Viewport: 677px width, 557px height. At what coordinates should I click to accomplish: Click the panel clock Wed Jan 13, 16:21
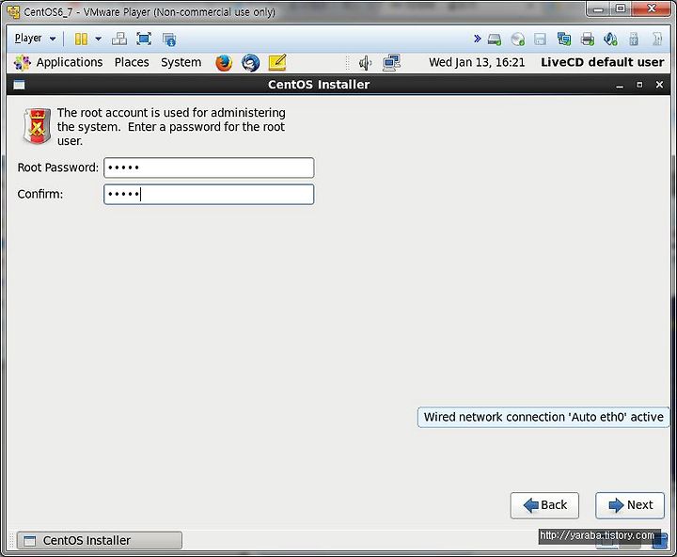pyautogui.click(x=477, y=62)
